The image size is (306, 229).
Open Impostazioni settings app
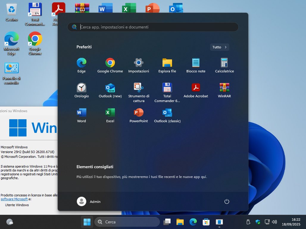(x=138, y=66)
